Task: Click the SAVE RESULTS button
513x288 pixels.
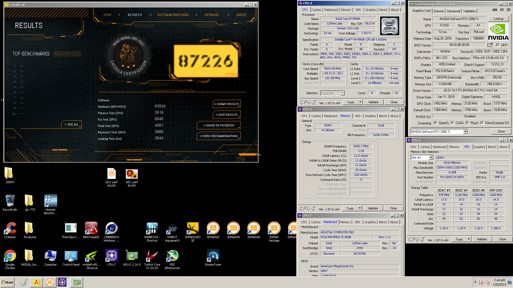Action: (227, 115)
